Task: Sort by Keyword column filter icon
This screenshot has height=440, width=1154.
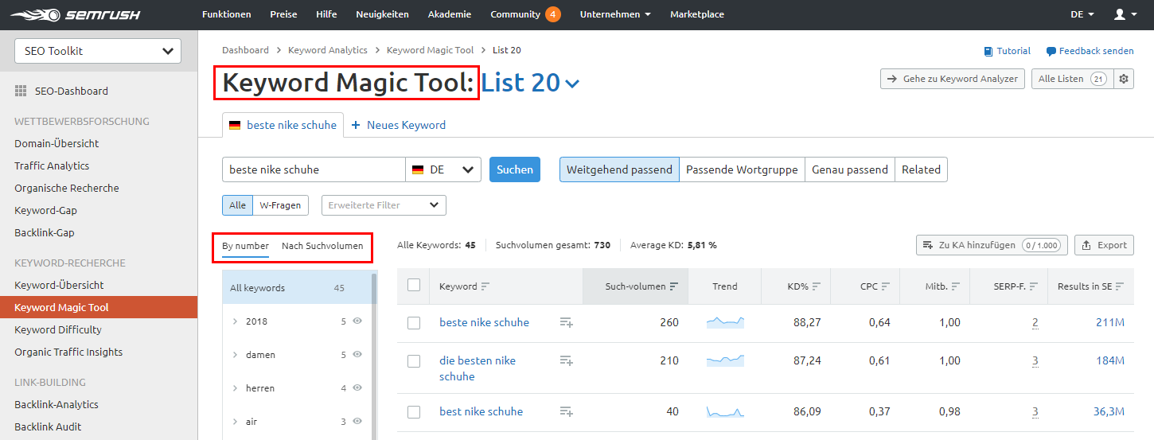Action: coord(485,286)
